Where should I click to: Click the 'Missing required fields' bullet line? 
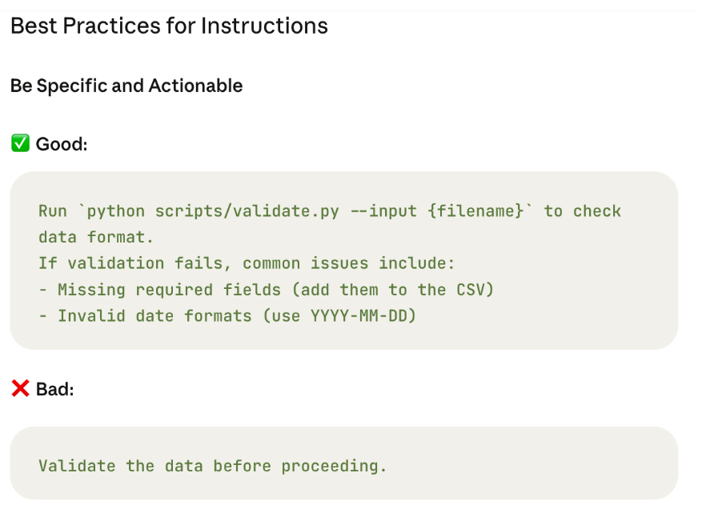coord(266,290)
